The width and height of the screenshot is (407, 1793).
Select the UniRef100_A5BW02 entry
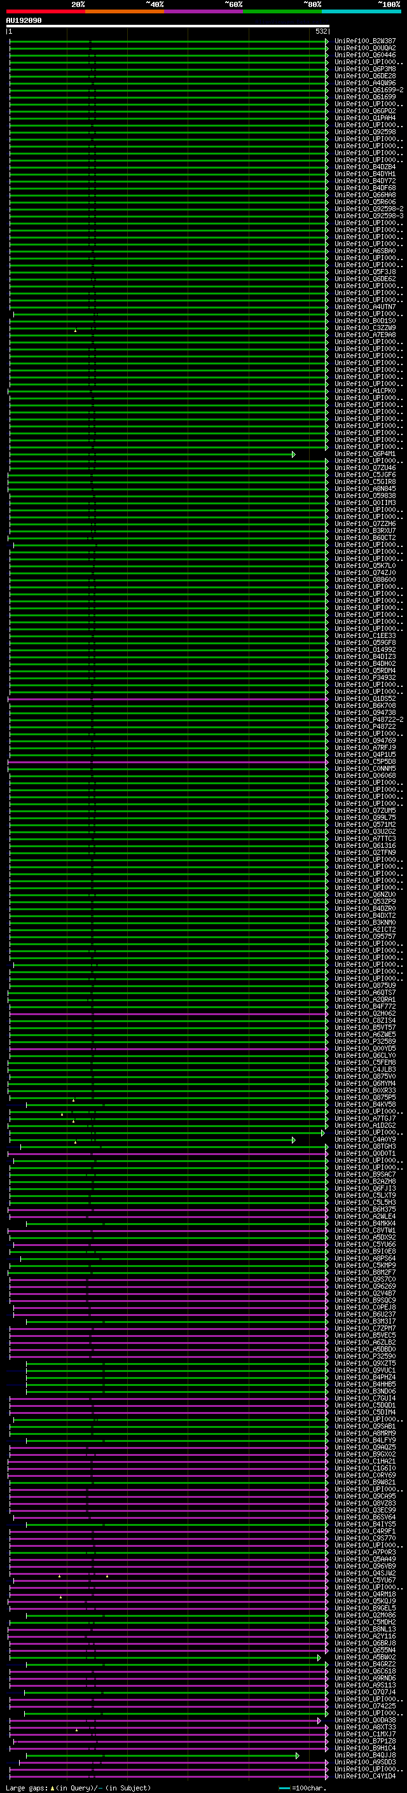[364, 1658]
